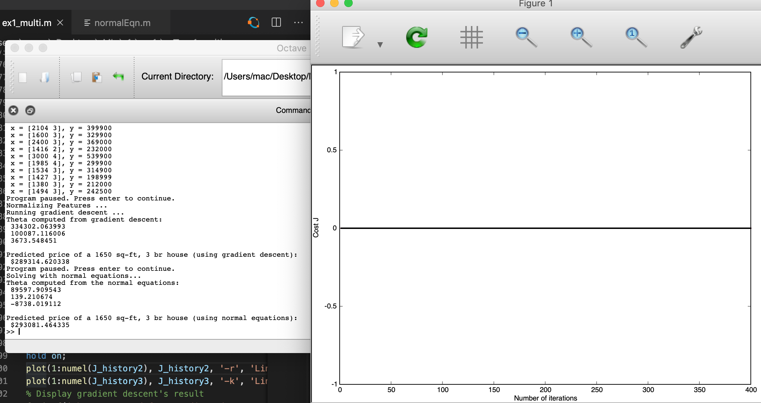Click the Copy icon in Octave toolbar
The image size is (761, 403).
tap(76, 77)
